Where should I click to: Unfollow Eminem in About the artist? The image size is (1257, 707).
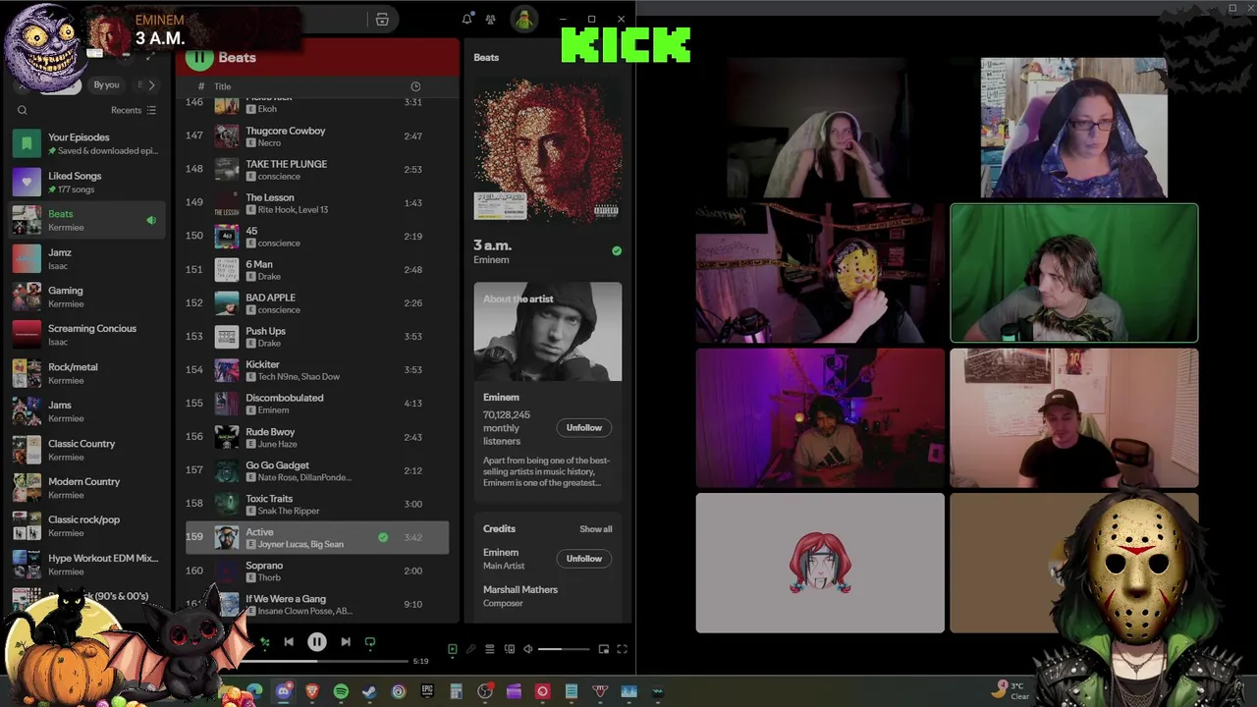583,427
